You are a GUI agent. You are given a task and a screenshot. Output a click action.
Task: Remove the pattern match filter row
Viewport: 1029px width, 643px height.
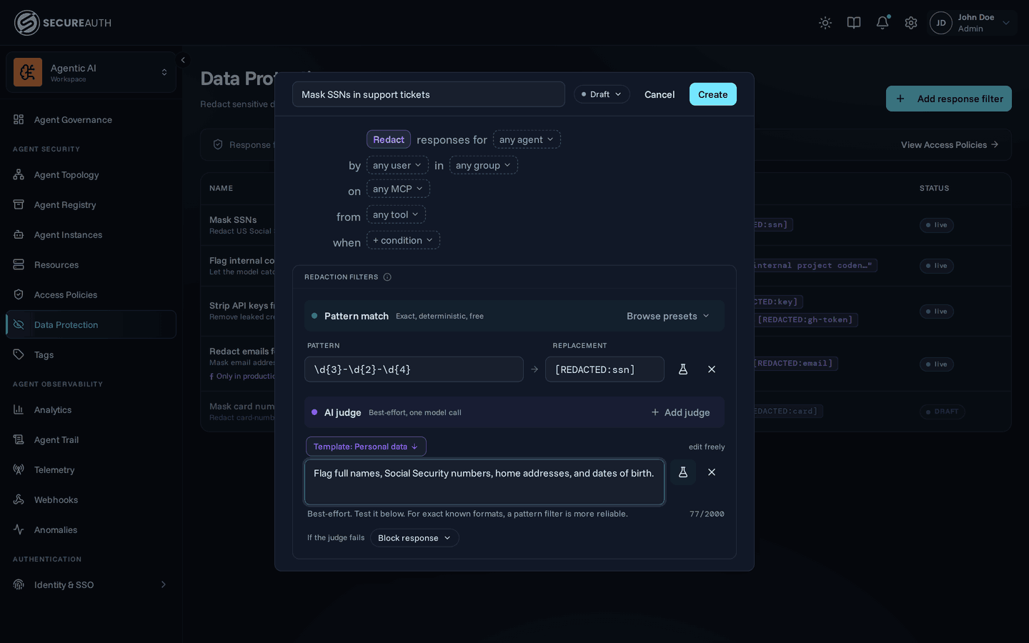pos(712,369)
